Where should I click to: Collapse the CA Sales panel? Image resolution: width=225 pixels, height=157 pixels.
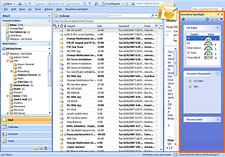click(217, 28)
